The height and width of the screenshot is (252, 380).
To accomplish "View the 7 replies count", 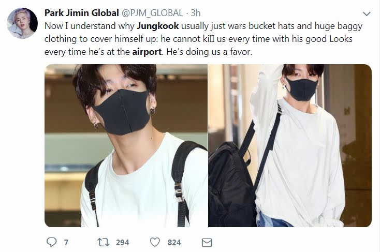I will click(x=66, y=242).
